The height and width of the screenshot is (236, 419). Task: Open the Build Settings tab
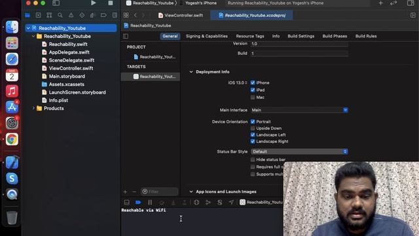(301, 36)
